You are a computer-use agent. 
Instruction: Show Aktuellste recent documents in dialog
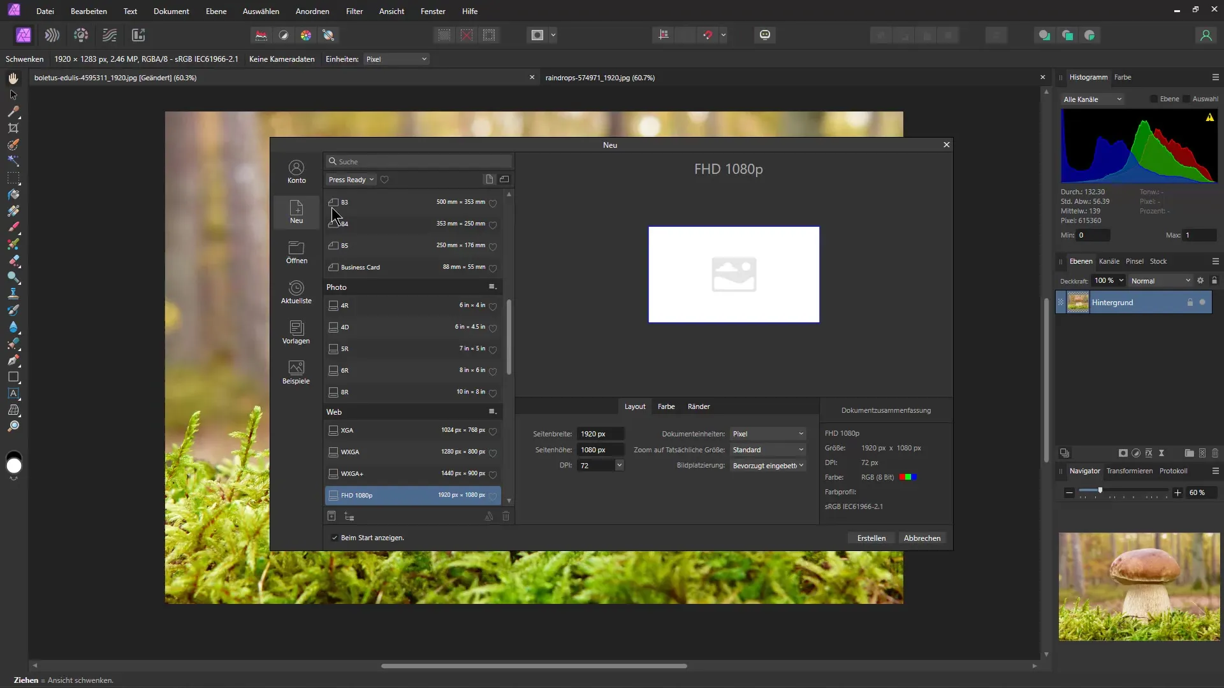tap(296, 292)
